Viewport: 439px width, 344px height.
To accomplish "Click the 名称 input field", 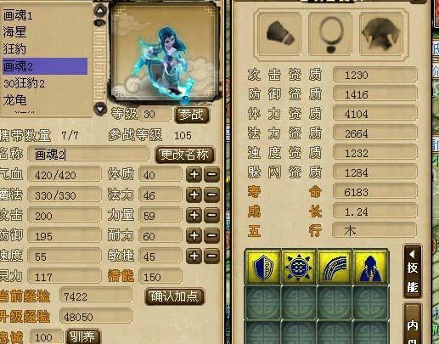I will pyautogui.click(x=88, y=155).
